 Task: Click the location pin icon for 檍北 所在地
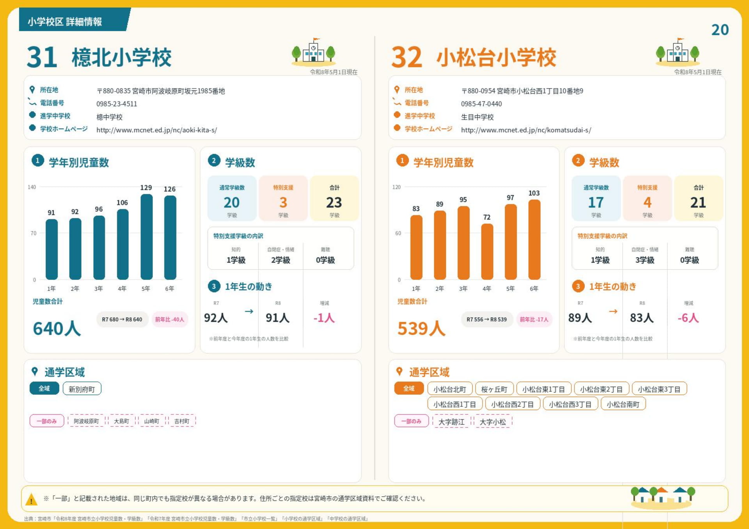[x=32, y=90]
